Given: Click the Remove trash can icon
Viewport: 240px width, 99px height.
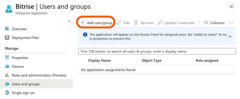Looking at the screenshot, I should coord(136,22).
